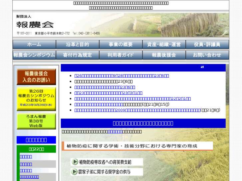The height and width of the screenshot is (181, 242).
Task: Click the inline link in the intro sentence
Action: 115,132
